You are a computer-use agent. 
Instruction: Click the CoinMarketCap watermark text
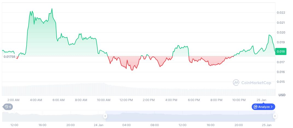pos(256,83)
